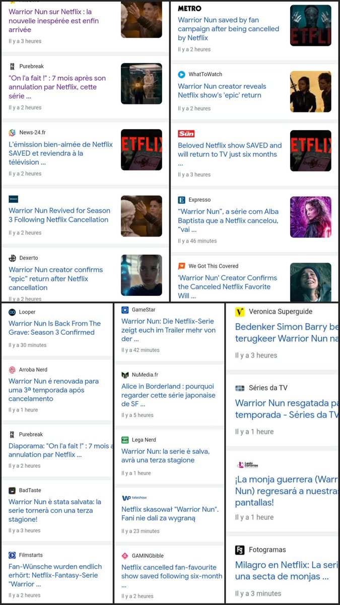Click Netflix thumbnail beside News-24.fr article
The image size is (340, 605).
click(x=142, y=150)
